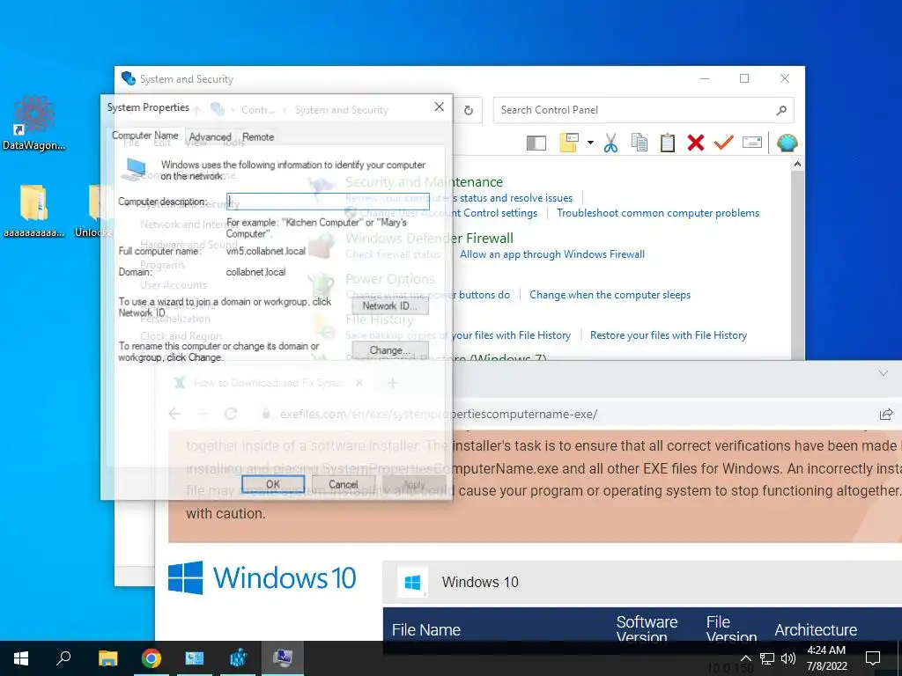The height and width of the screenshot is (676, 902).
Task: Click the Paste clipboard icon
Action: point(668,143)
